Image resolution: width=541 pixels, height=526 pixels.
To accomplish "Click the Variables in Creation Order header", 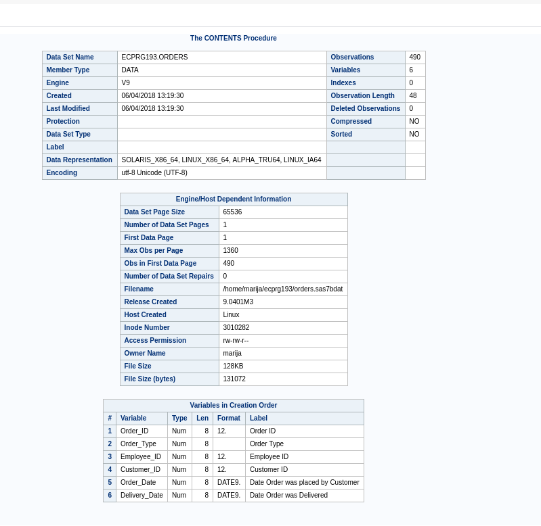I will tap(233, 406).
